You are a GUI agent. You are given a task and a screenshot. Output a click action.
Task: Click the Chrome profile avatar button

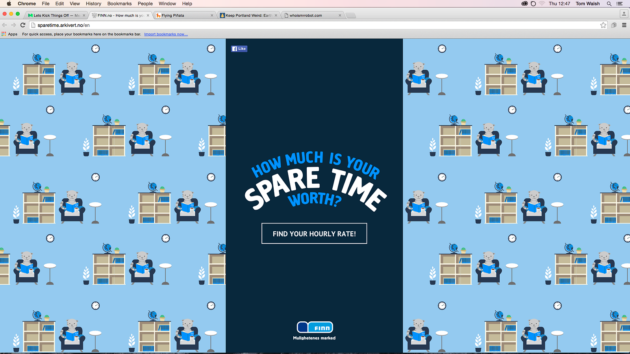[x=624, y=14]
